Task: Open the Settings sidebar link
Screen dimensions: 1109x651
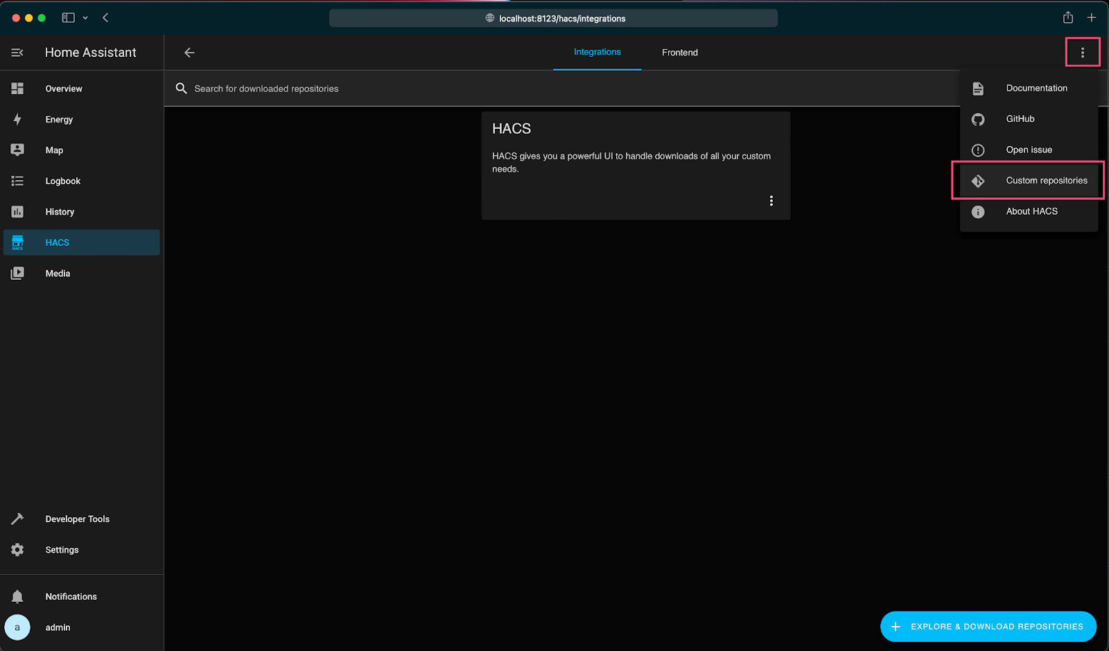Action: coord(82,550)
